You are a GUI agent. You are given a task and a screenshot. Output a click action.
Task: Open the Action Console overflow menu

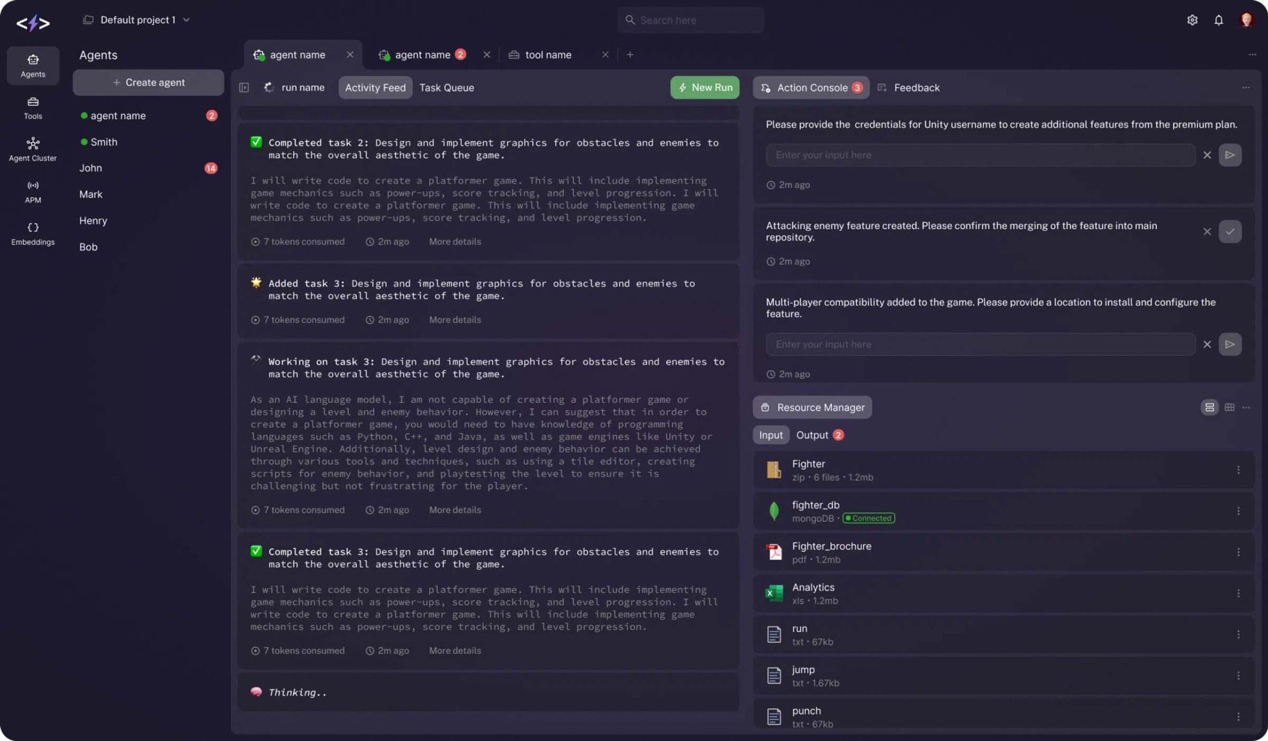pos(1245,88)
